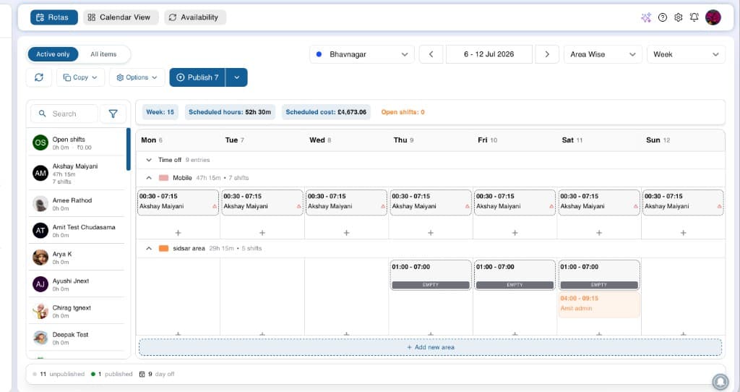Select Chirag tgnext in employee list
The height and width of the screenshot is (392, 740).
click(x=77, y=311)
